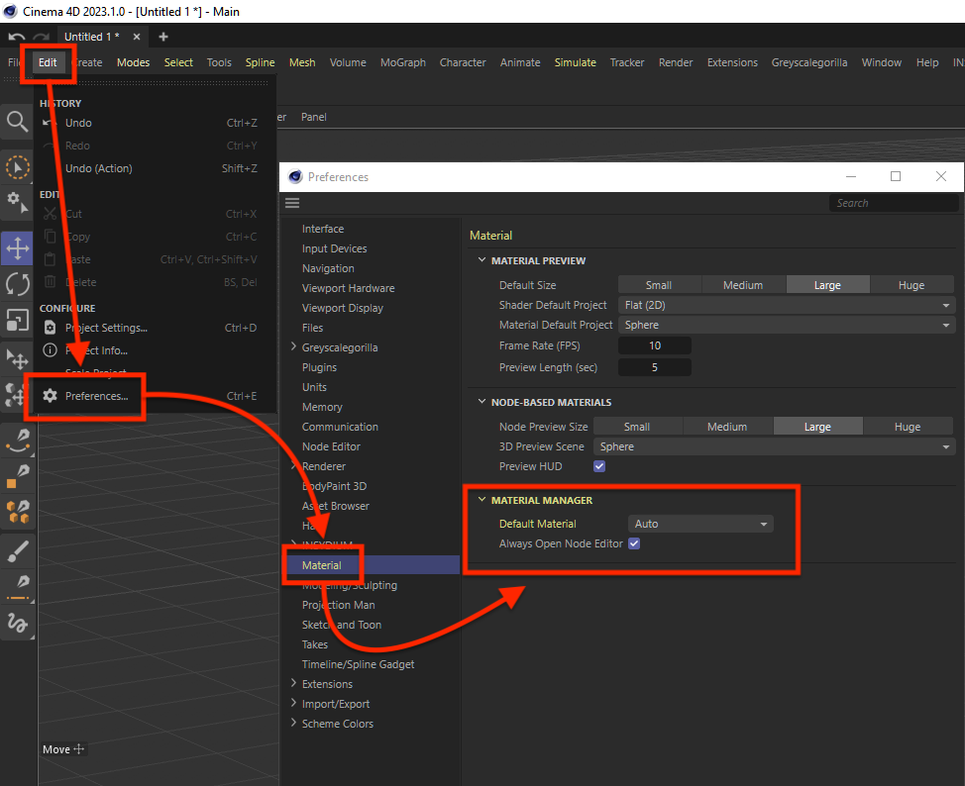
Task: Click the Undo arrow icon in title tab bar
Action: [17, 37]
